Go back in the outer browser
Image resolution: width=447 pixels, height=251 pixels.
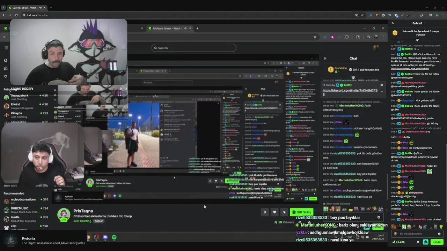coord(4,15)
